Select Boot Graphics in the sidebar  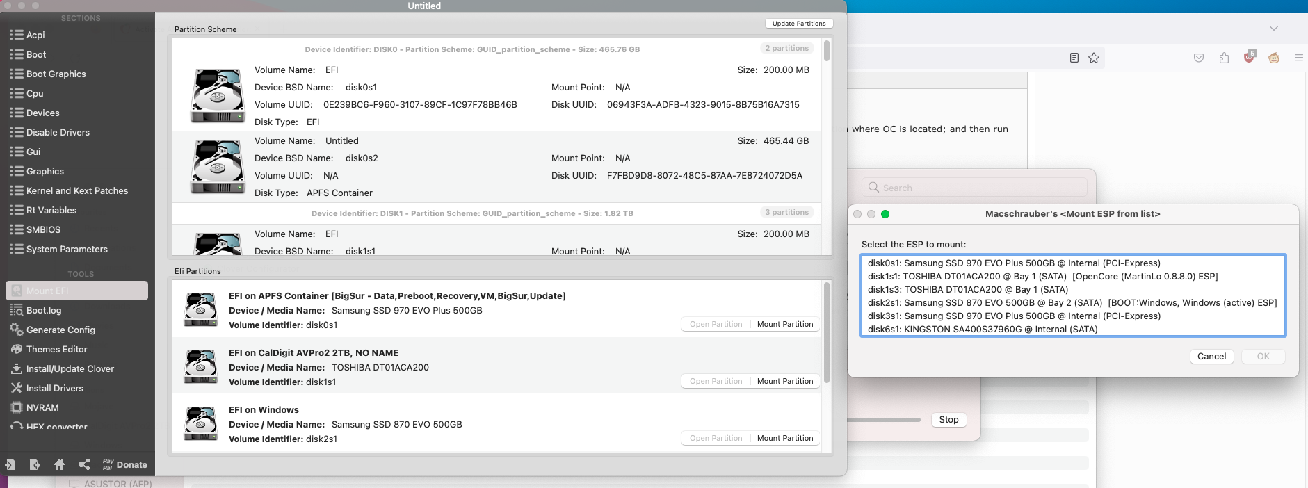(56, 74)
